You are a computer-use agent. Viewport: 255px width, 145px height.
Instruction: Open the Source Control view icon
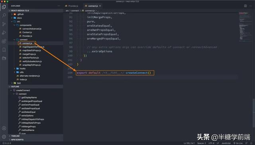[x=4, y=24]
